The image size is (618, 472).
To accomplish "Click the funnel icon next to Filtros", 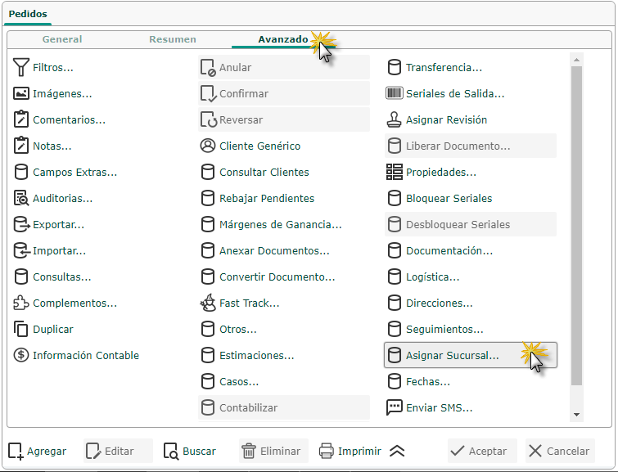I will 21,68.
